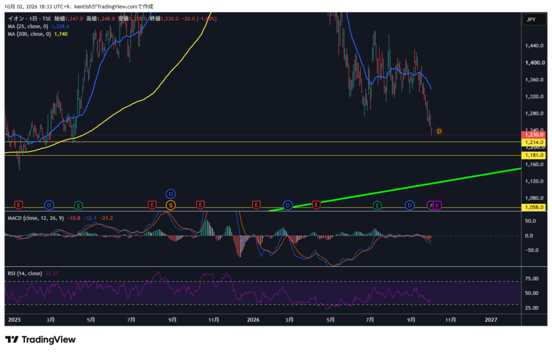Click the 2027 label on the time axis
Image resolution: width=552 pixels, height=353 pixels.
point(491,320)
